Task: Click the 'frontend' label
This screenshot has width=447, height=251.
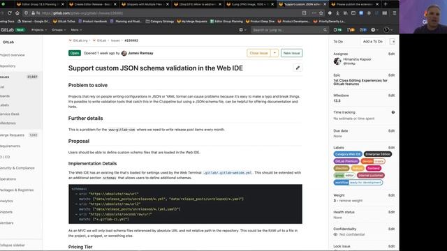Action: pos(374,168)
